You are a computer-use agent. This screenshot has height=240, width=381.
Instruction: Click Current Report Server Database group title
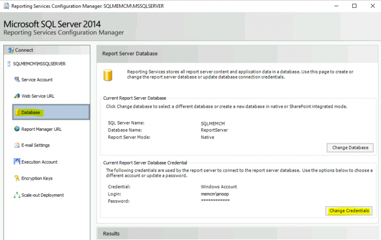coord(134,98)
